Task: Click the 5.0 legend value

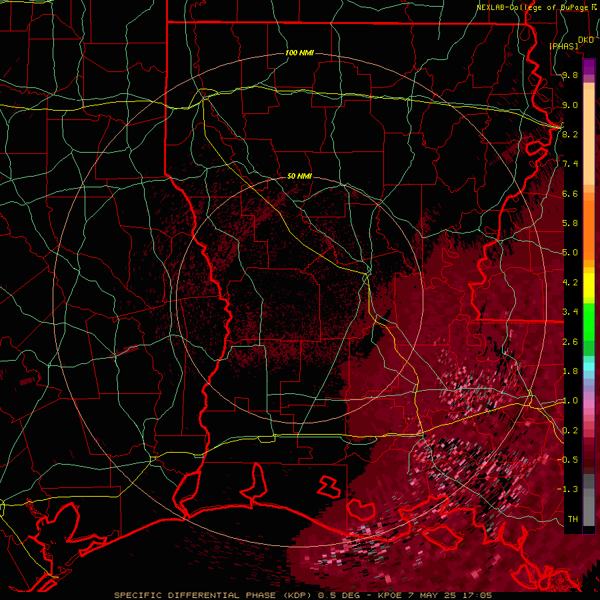Action: pos(570,253)
